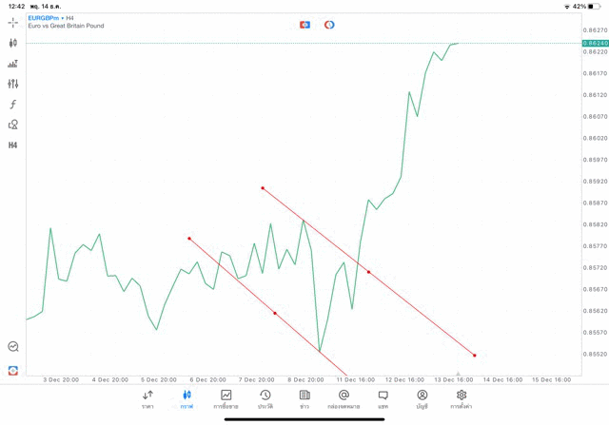Open the บัญชี account tab

coord(422,398)
